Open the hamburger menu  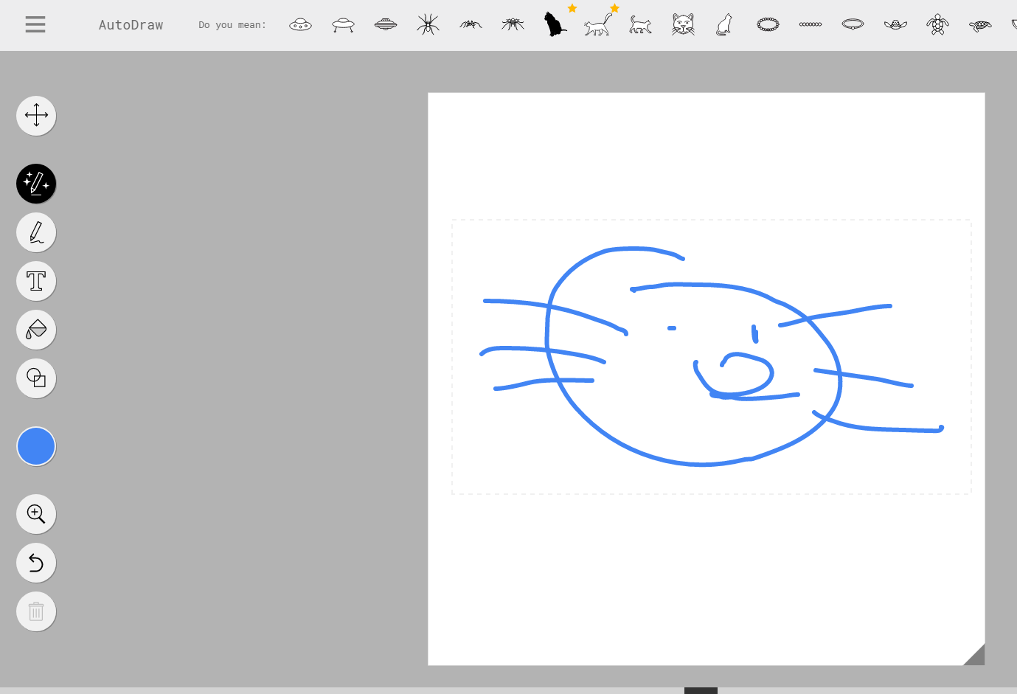[35, 24]
